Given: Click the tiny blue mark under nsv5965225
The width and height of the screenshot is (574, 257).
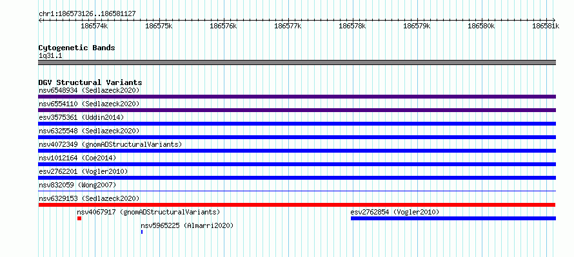Looking at the screenshot, I should [x=142, y=232].
